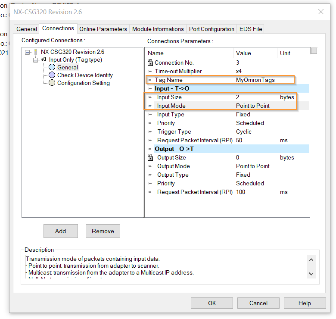The height and width of the screenshot is (319, 336).
Task: Click the arrow icon beside Output Mode
Action: click(x=150, y=166)
